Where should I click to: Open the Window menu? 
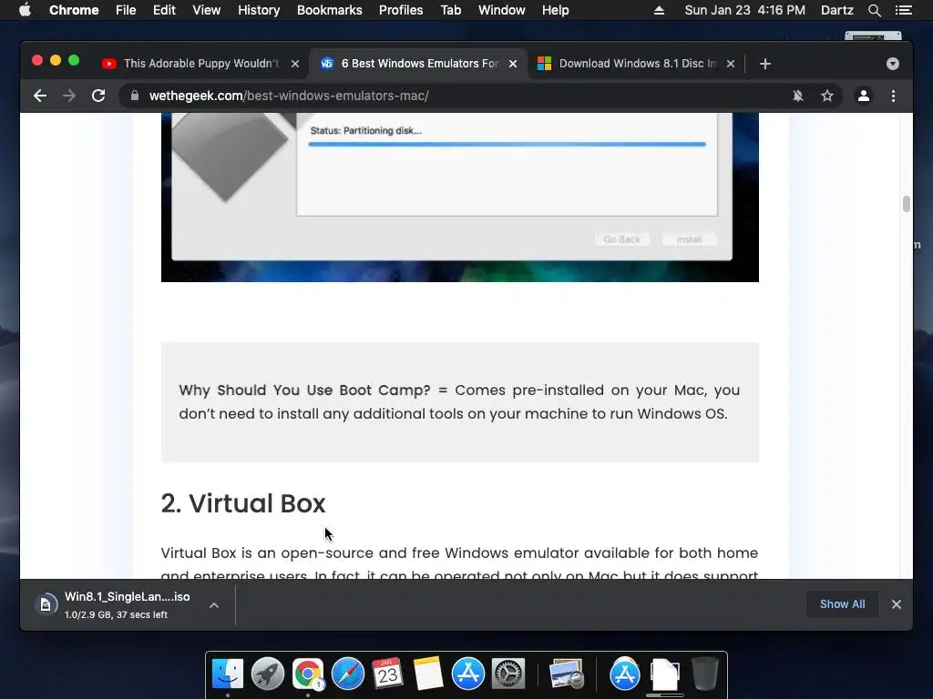pyautogui.click(x=502, y=10)
